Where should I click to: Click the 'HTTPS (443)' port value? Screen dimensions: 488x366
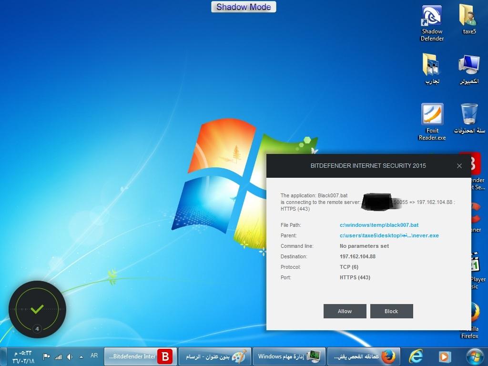pyautogui.click(x=355, y=278)
